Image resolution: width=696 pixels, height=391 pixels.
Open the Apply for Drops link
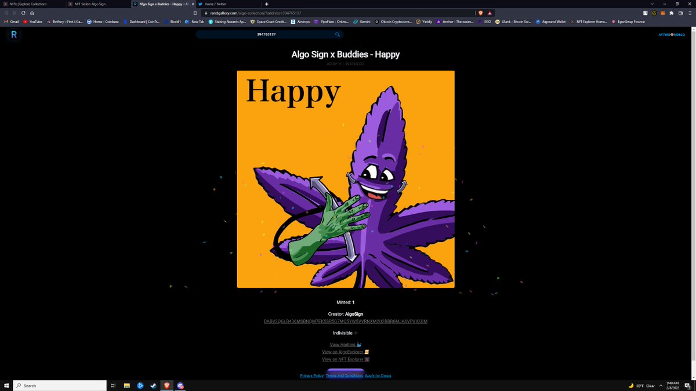click(x=378, y=375)
